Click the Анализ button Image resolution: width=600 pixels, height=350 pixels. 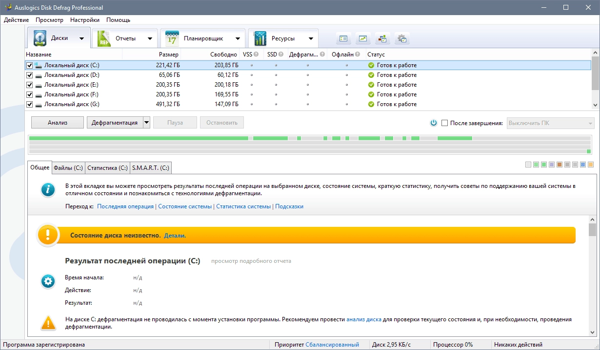point(58,123)
